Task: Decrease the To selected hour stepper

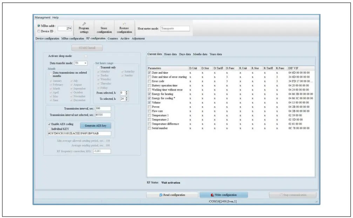Action: (x=127, y=100)
